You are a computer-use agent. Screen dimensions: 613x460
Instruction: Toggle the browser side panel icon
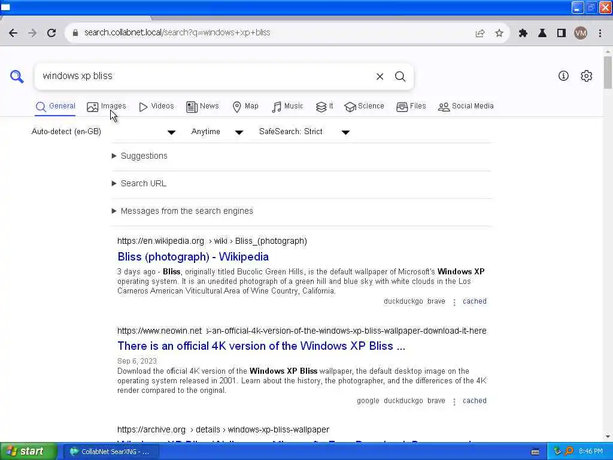(562, 34)
